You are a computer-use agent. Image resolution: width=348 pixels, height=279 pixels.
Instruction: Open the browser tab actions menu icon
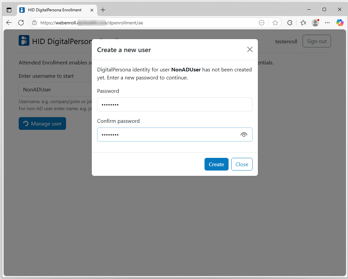(x=9, y=10)
